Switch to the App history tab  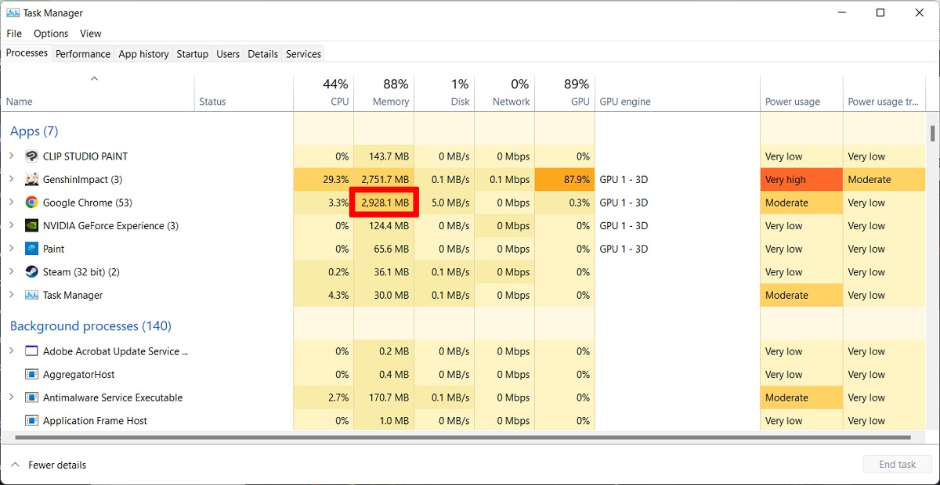pyautogui.click(x=143, y=54)
